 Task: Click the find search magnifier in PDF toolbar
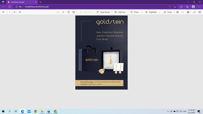(20, 12)
